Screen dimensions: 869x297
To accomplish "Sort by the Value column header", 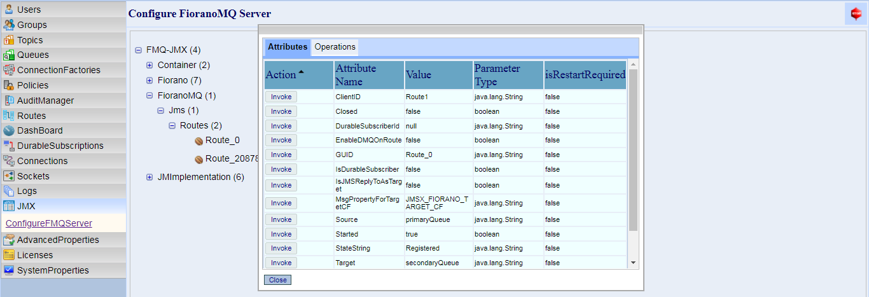I will (x=438, y=74).
